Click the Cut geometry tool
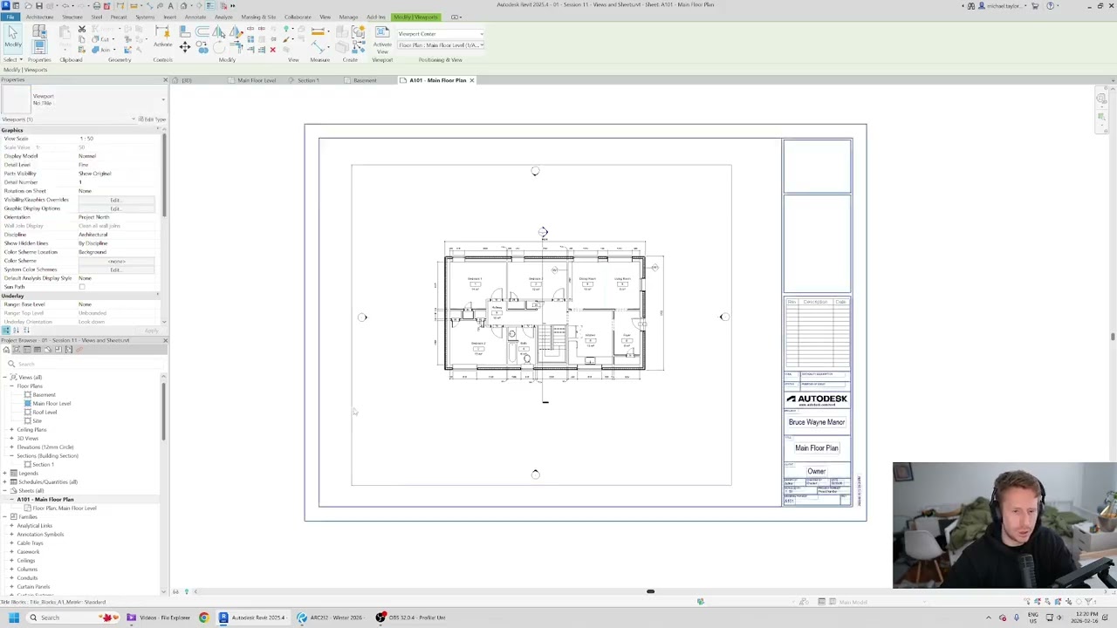Viewport: 1117px width, 628px height. pyautogui.click(x=104, y=39)
